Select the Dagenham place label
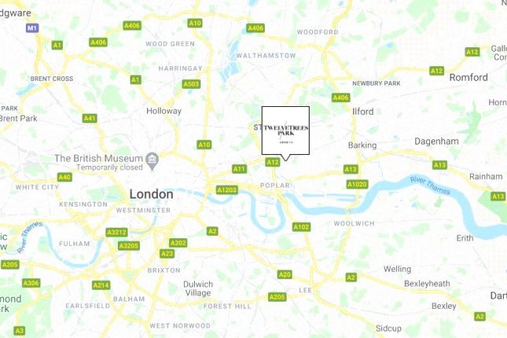This screenshot has height=338, width=507. pos(436,141)
